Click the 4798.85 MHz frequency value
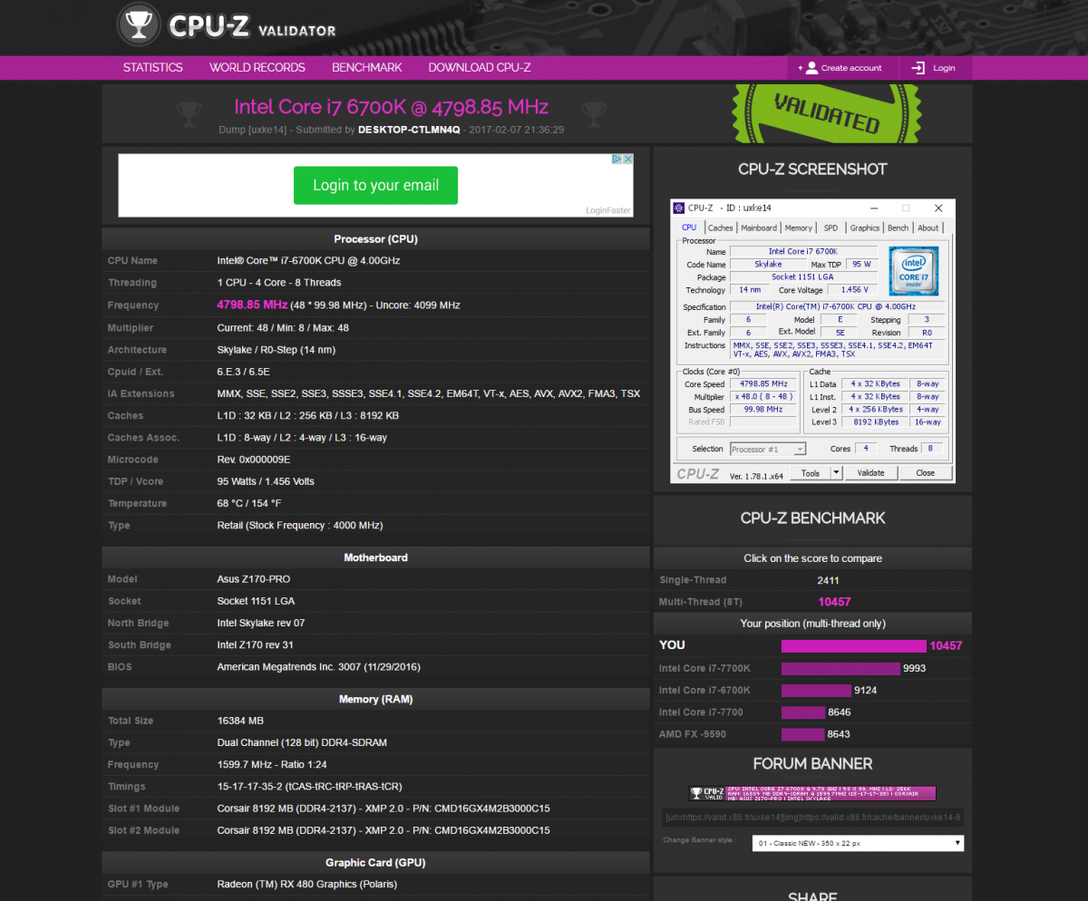 [x=252, y=305]
